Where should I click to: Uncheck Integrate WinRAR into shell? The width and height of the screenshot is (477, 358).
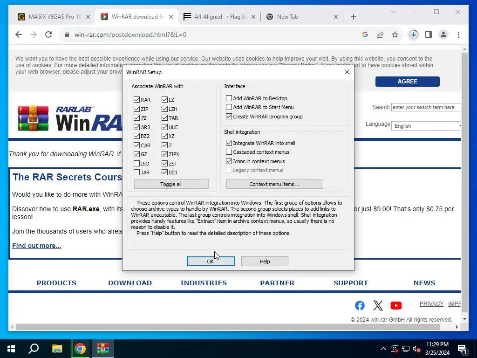229,143
